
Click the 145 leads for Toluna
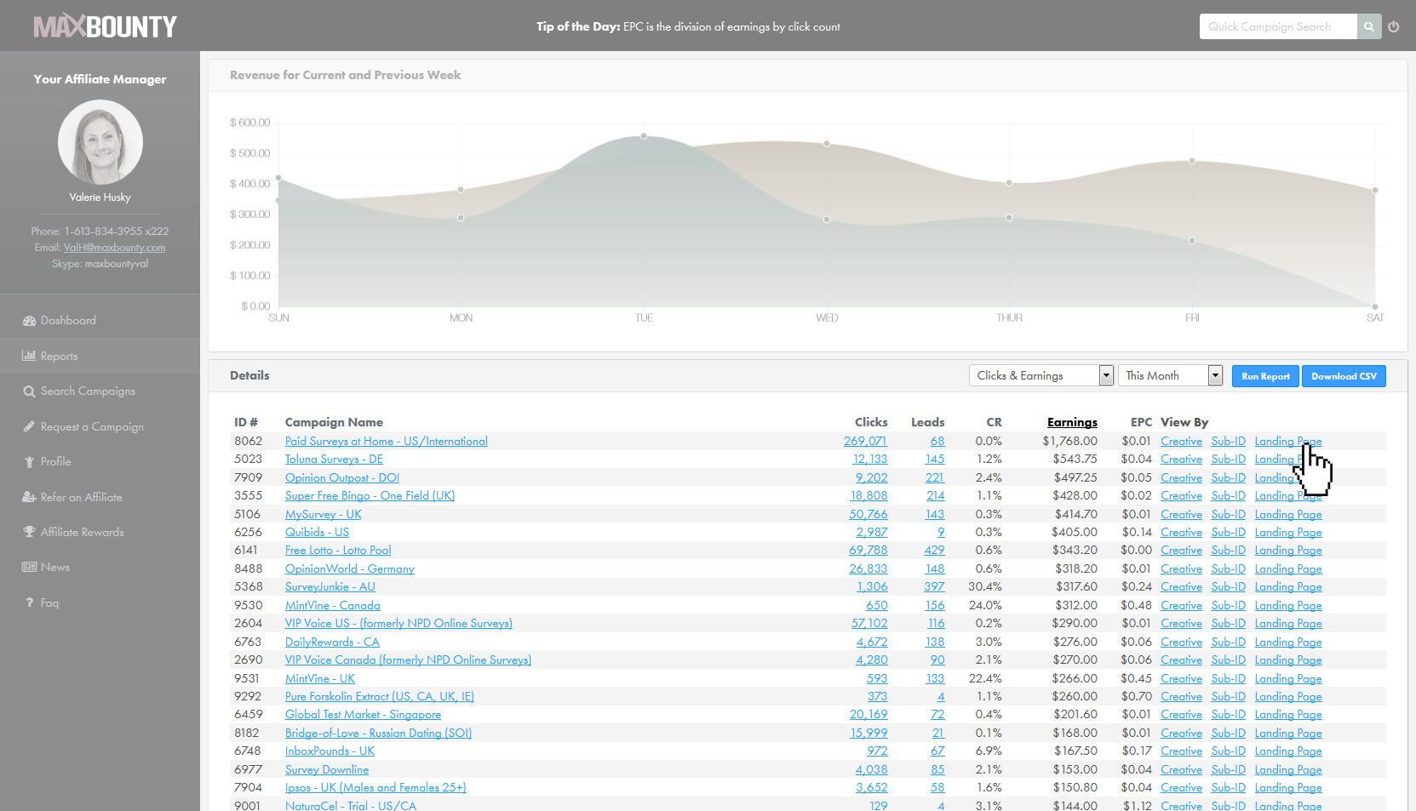pos(935,460)
